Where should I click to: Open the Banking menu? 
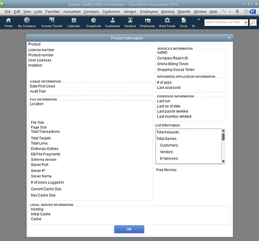pyautogui.click(x=168, y=12)
